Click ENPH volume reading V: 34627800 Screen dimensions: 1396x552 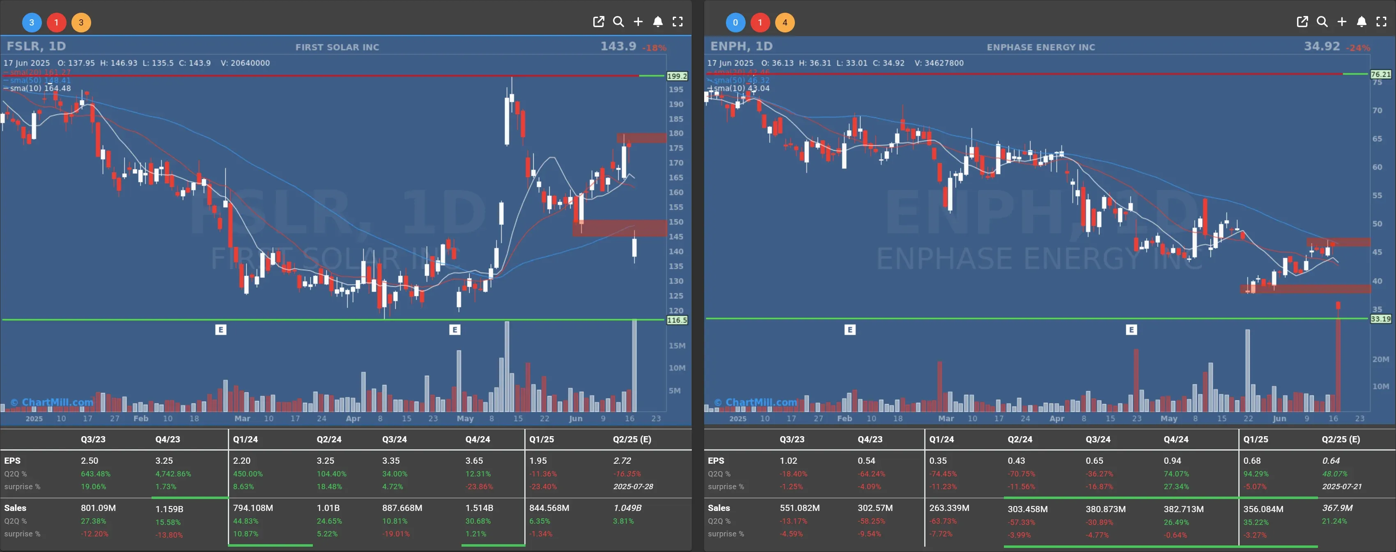[x=939, y=63]
